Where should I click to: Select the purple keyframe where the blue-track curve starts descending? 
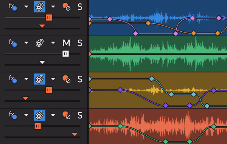(x=110, y=19)
